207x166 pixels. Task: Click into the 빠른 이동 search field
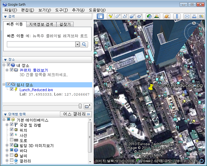(x=41, y=45)
